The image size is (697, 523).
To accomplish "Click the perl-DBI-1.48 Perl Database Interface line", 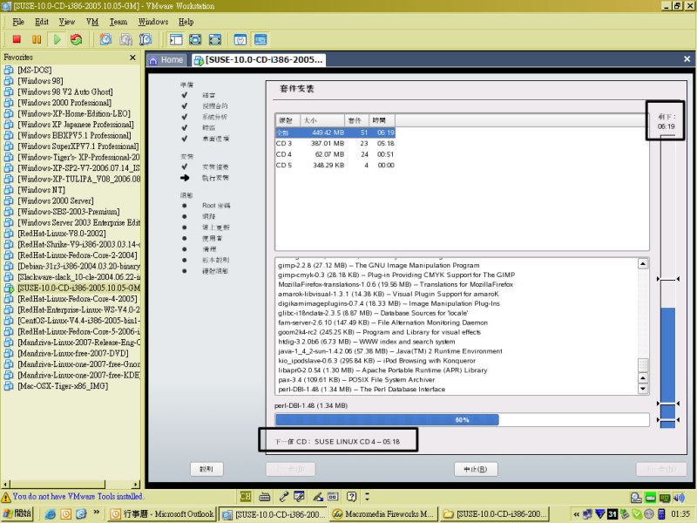I will (362, 389).
